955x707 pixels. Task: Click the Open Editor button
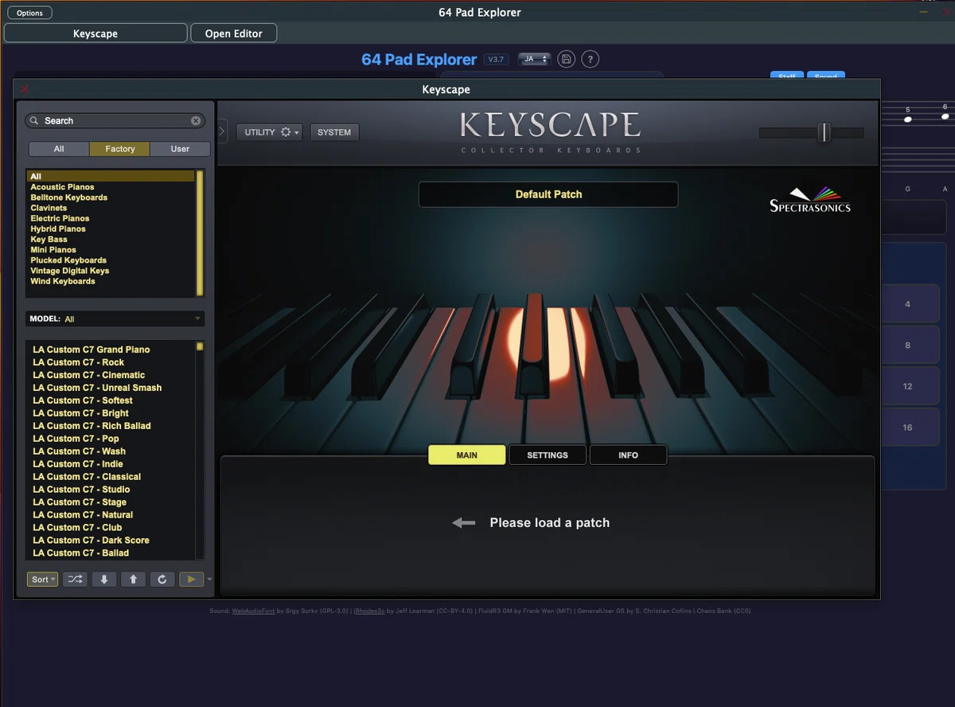(234, 33)
